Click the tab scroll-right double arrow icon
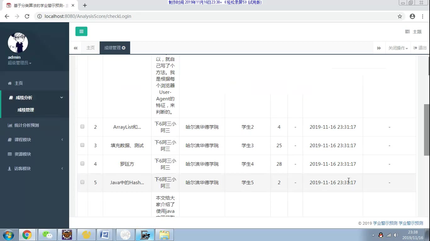This screenshot has height=241, width=430. 379,48
